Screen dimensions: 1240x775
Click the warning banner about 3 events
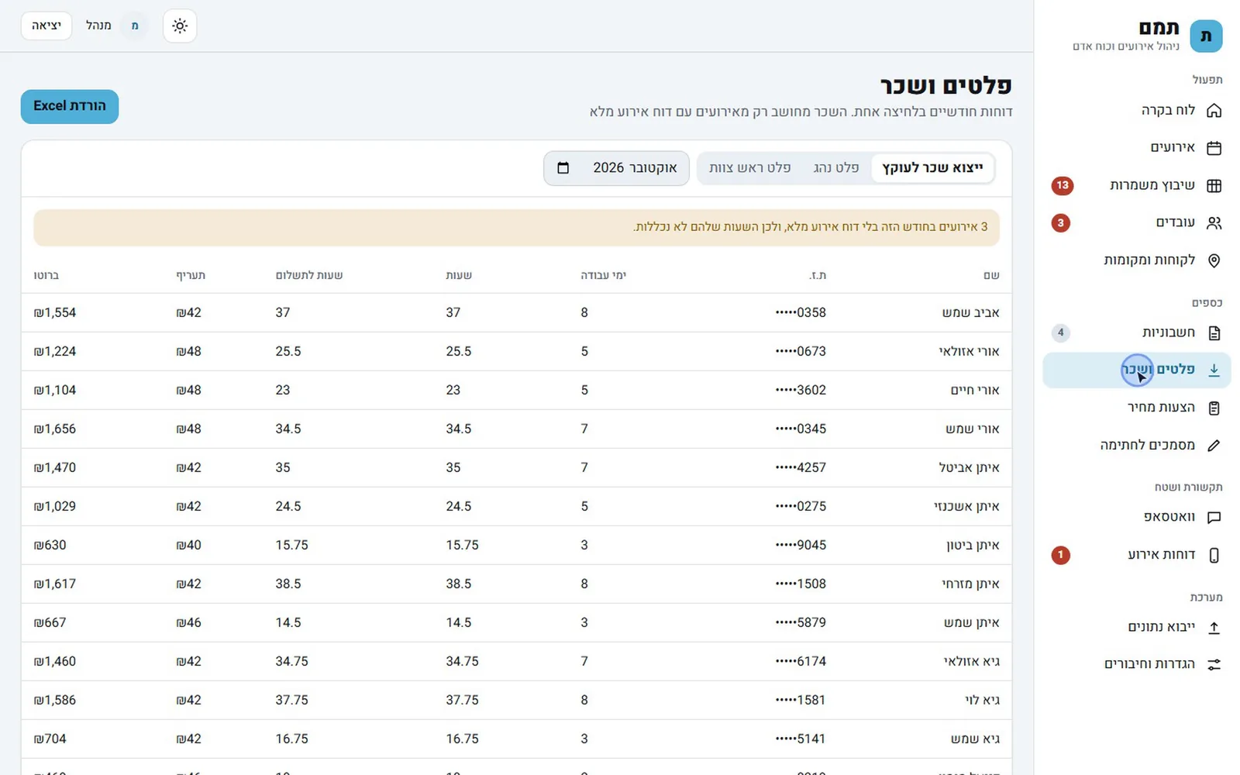tap(516, 228)
